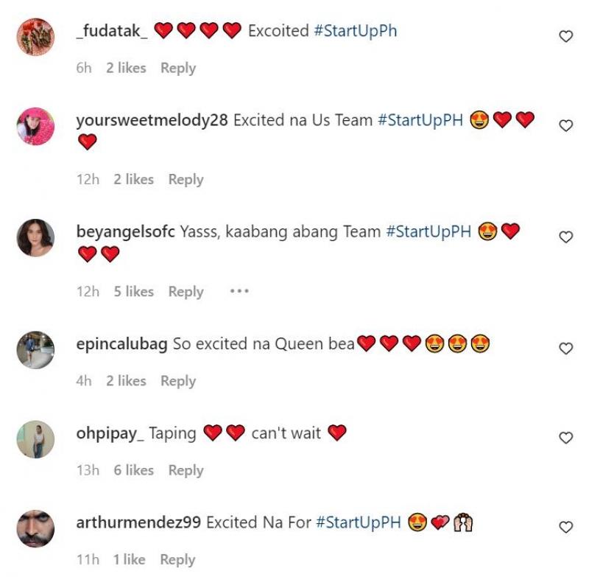View yoursweetmelody28's avatar
Image resolution: width=589 pixels, height=577 pixels.
pyautogui.click(x=35, y=126)
